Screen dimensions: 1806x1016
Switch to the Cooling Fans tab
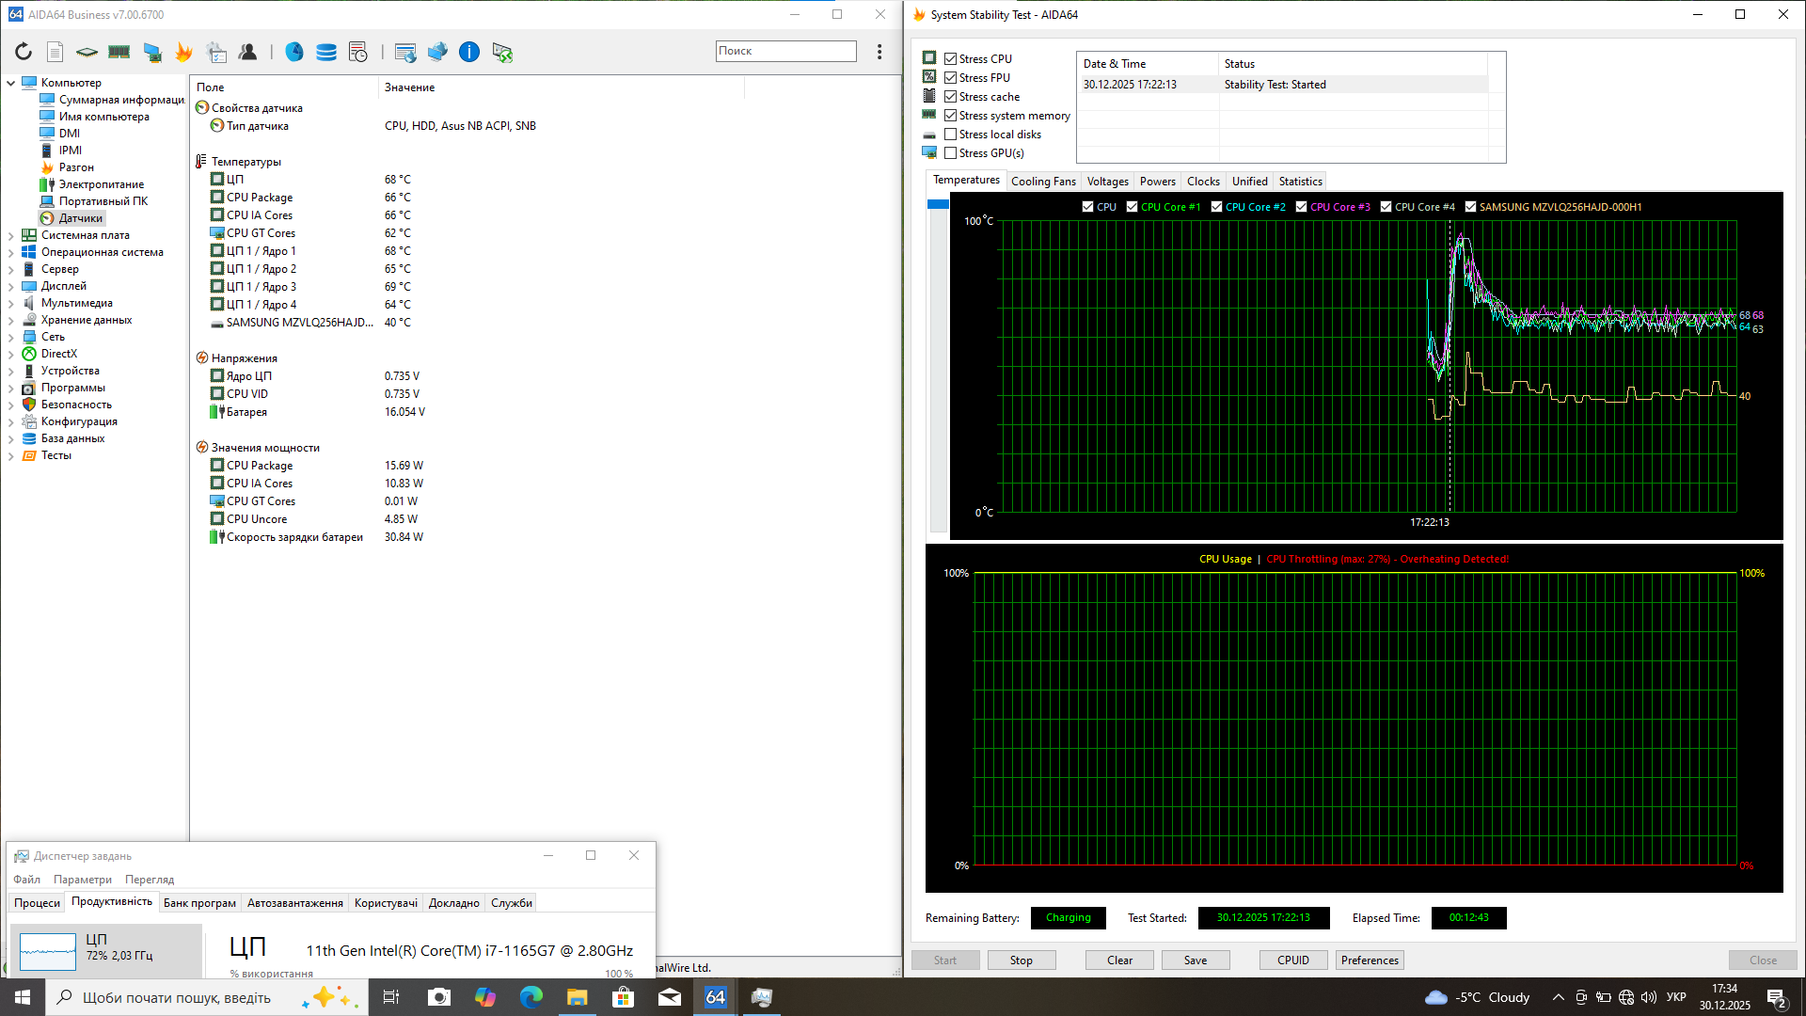[1042, 182]
